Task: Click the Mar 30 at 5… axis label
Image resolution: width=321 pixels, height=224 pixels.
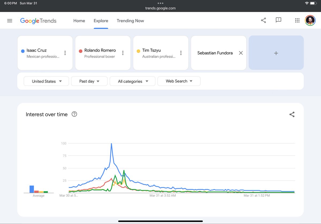Action: coord(69,196)
